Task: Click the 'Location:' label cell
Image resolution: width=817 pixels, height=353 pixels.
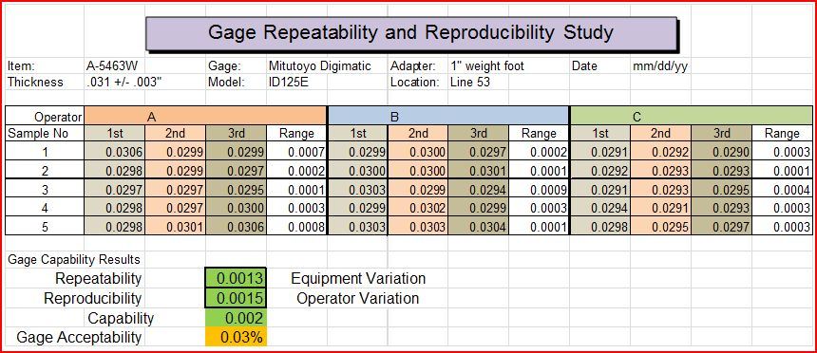Action: click(415, 83)
